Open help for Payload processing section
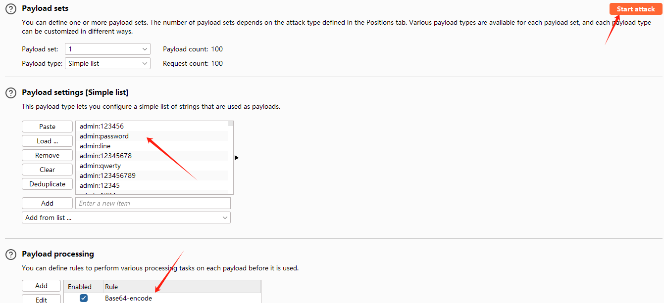This screenshot has width=664, height=303. click(x=10, y=255)
